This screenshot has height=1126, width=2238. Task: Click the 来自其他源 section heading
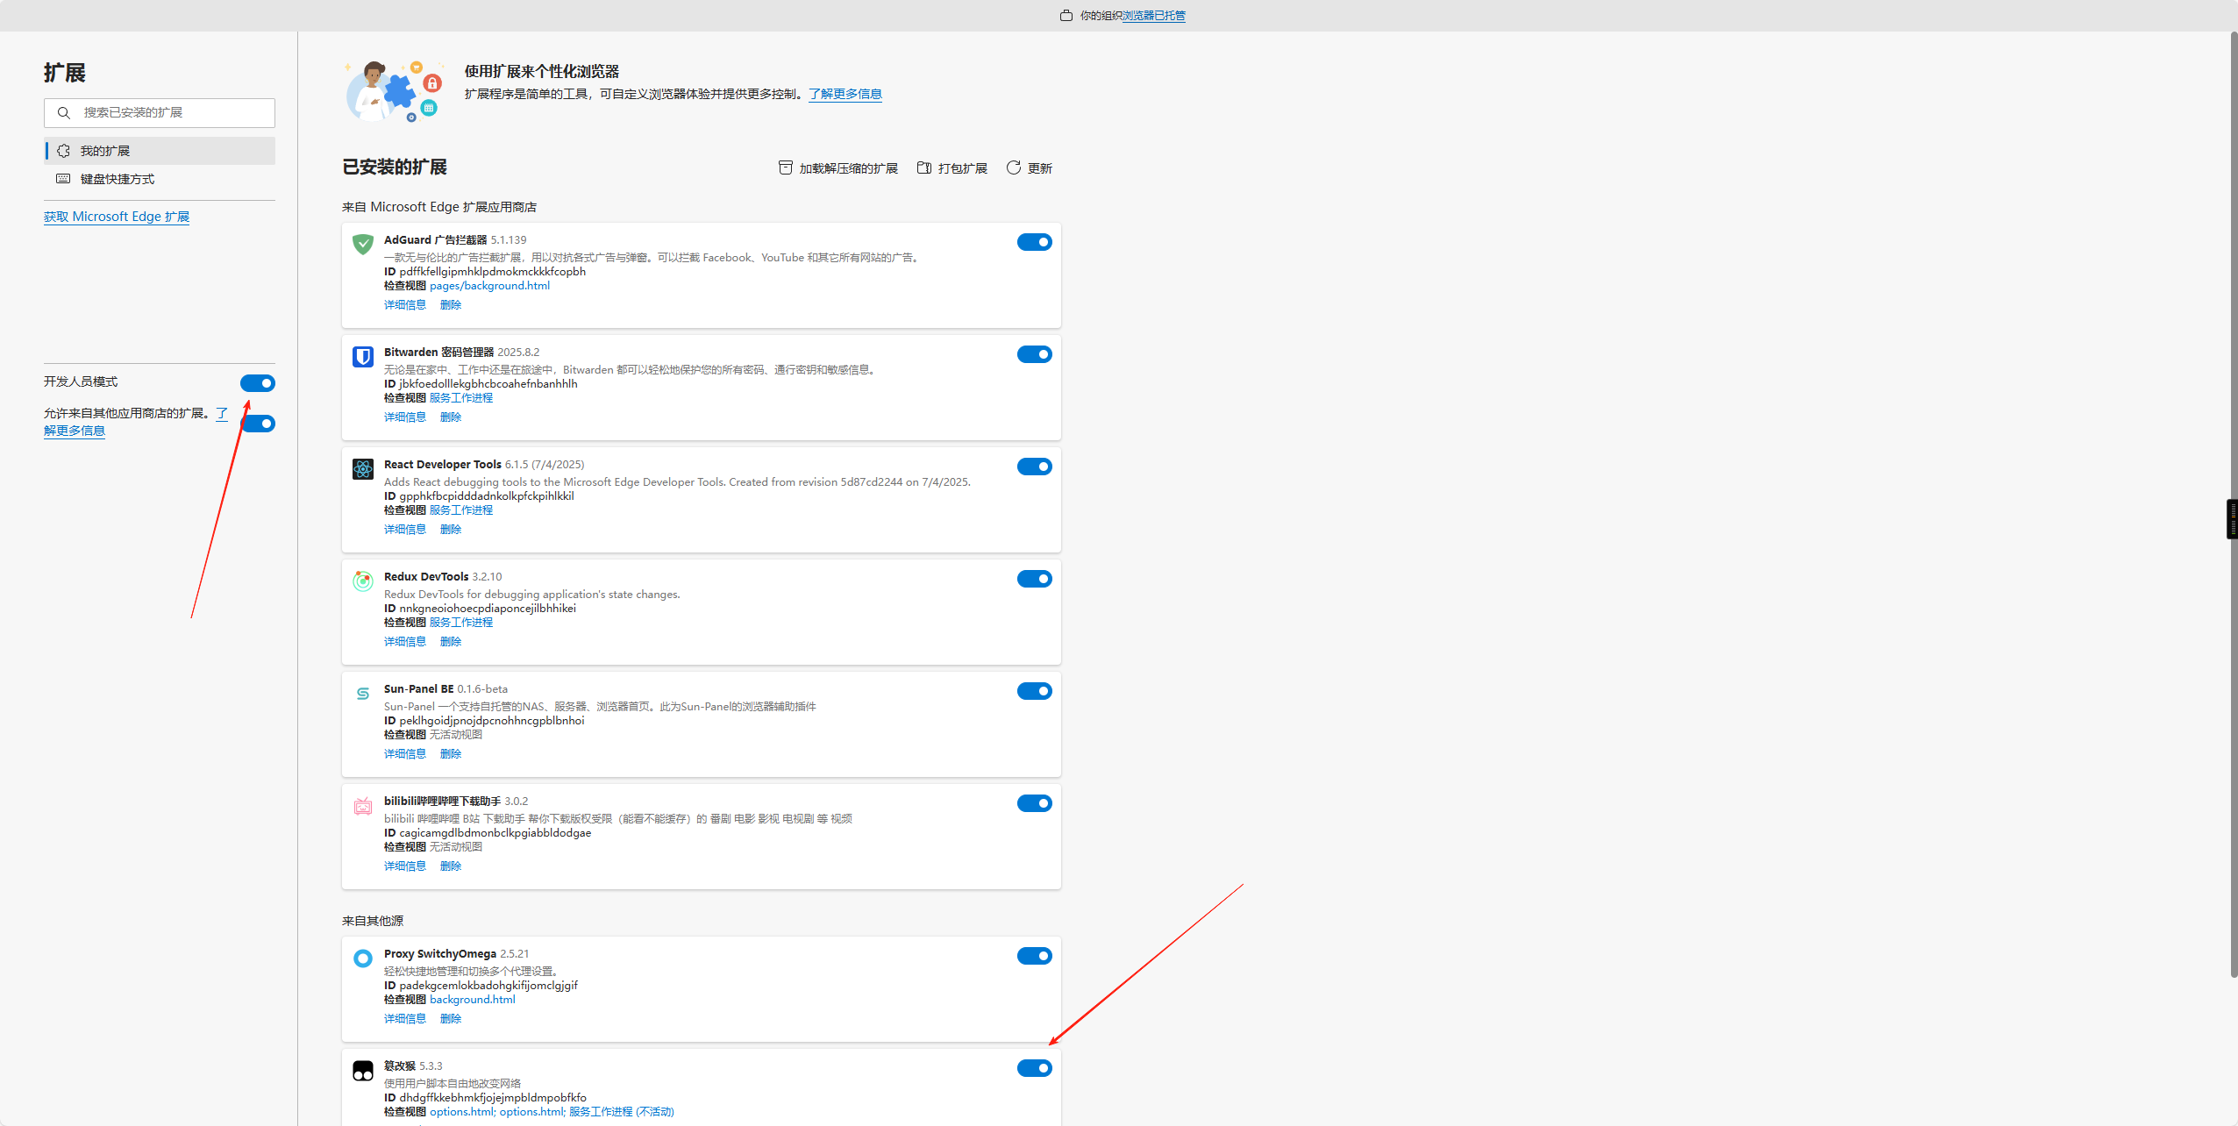pos(373,921)
